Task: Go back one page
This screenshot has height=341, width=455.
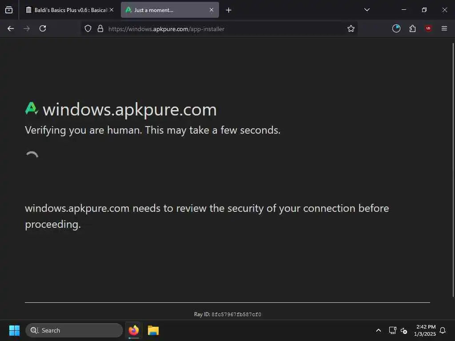Action: tap(11, 28)
